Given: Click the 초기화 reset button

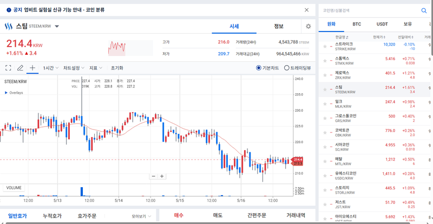Looking at the screenshot, I should coord(117,68).
